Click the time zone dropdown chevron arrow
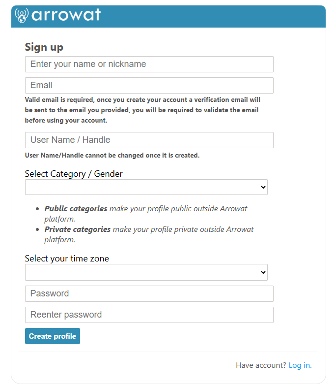The width and height of the screenshot is (335, 388). (263, 272)
